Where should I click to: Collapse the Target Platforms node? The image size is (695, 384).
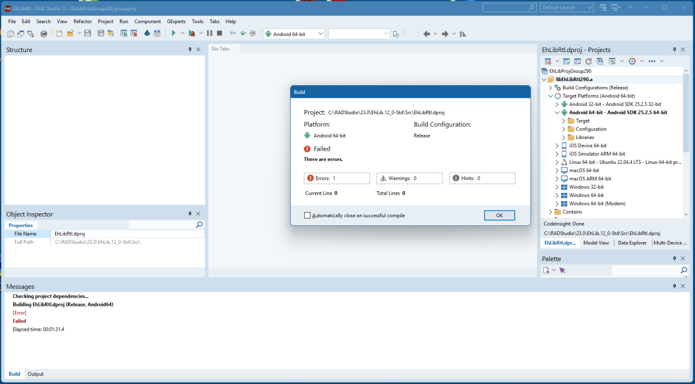click(x=551, y=96)
